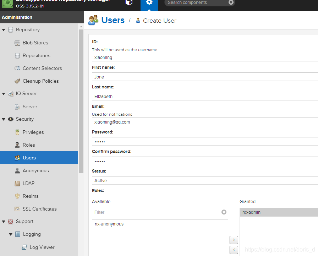This screenshot has width=318, height=256.
Task: Open Cleanup Policies page
Action: point(40,81)
